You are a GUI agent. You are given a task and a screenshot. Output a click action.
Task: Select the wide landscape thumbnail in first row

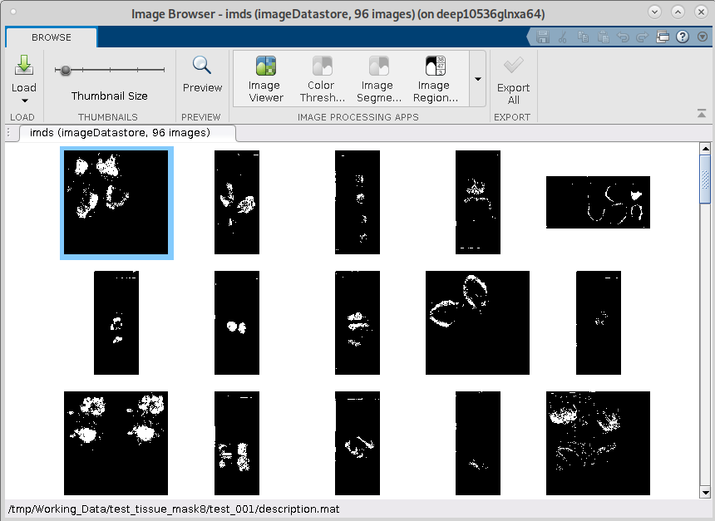(x=598, y=203)
